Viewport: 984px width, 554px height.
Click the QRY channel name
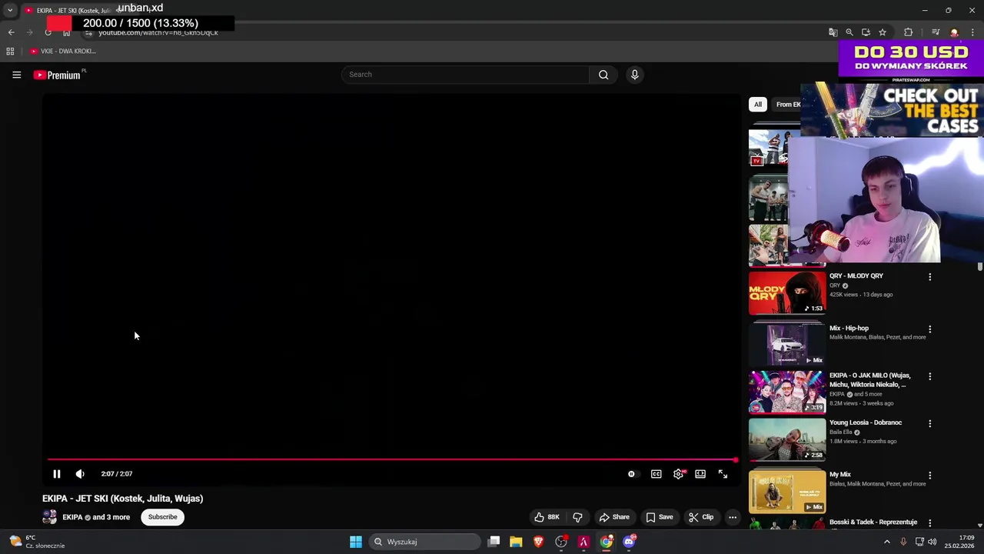[x=835, y=285]
